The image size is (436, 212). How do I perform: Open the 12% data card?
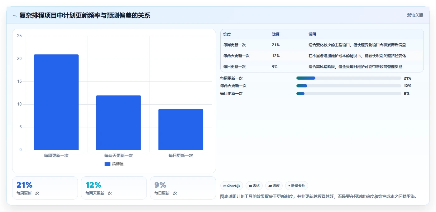pyautogui.click(x=114, y=188)
